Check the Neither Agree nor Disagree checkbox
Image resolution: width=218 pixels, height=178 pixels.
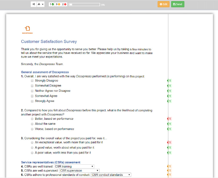tap(32, 91)
